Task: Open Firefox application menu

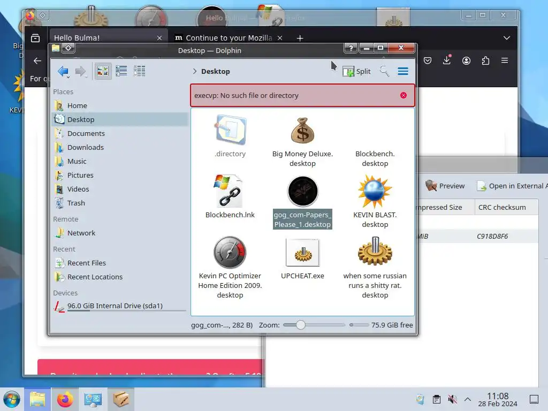Action: pos(505,61)
